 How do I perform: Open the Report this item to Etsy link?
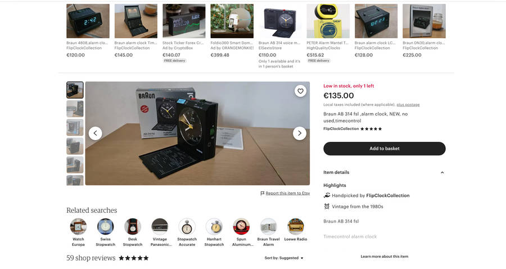(x=287, y=193)
